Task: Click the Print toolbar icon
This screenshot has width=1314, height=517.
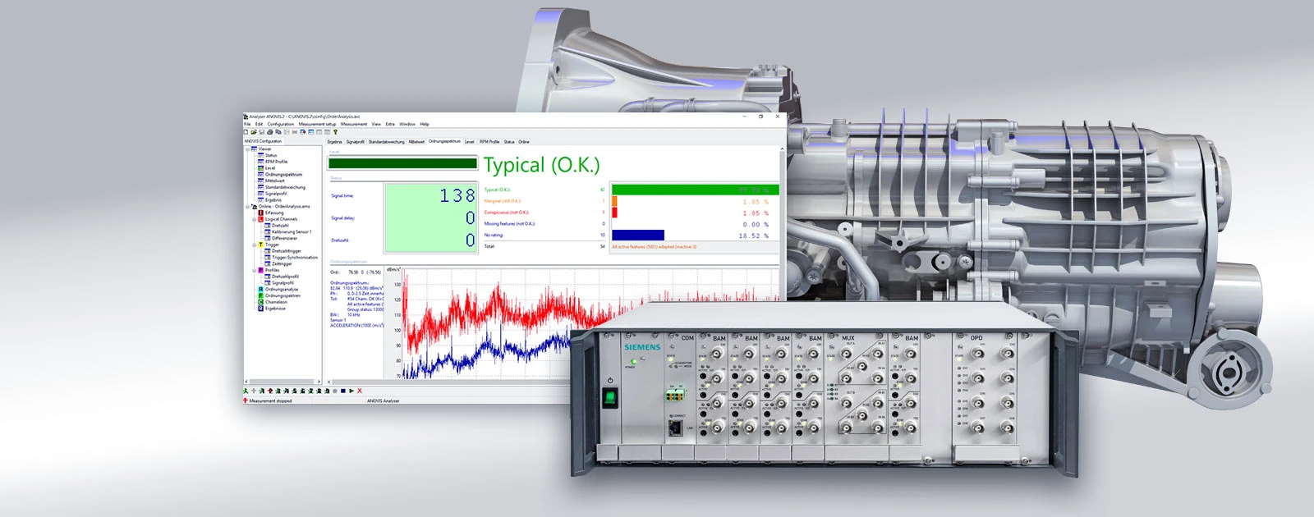Action: point(270,132)
